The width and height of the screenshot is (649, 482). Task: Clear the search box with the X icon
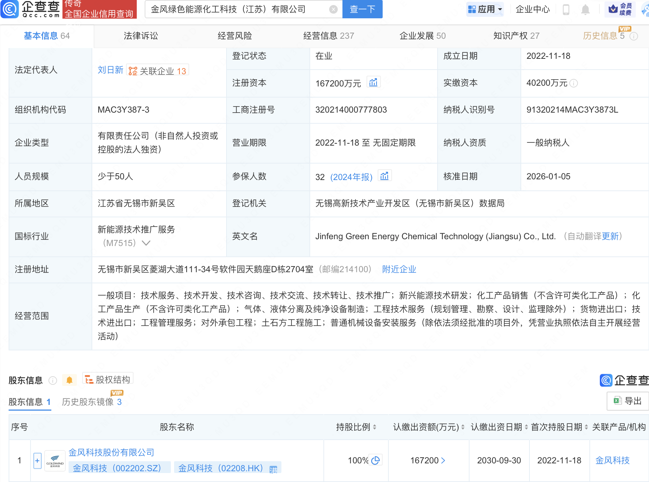333,9
